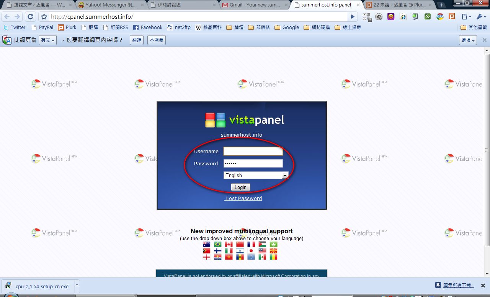This screenshot has width=490, height=297.
Task: Expand the 其他書籤 folder
Action: 474,27
